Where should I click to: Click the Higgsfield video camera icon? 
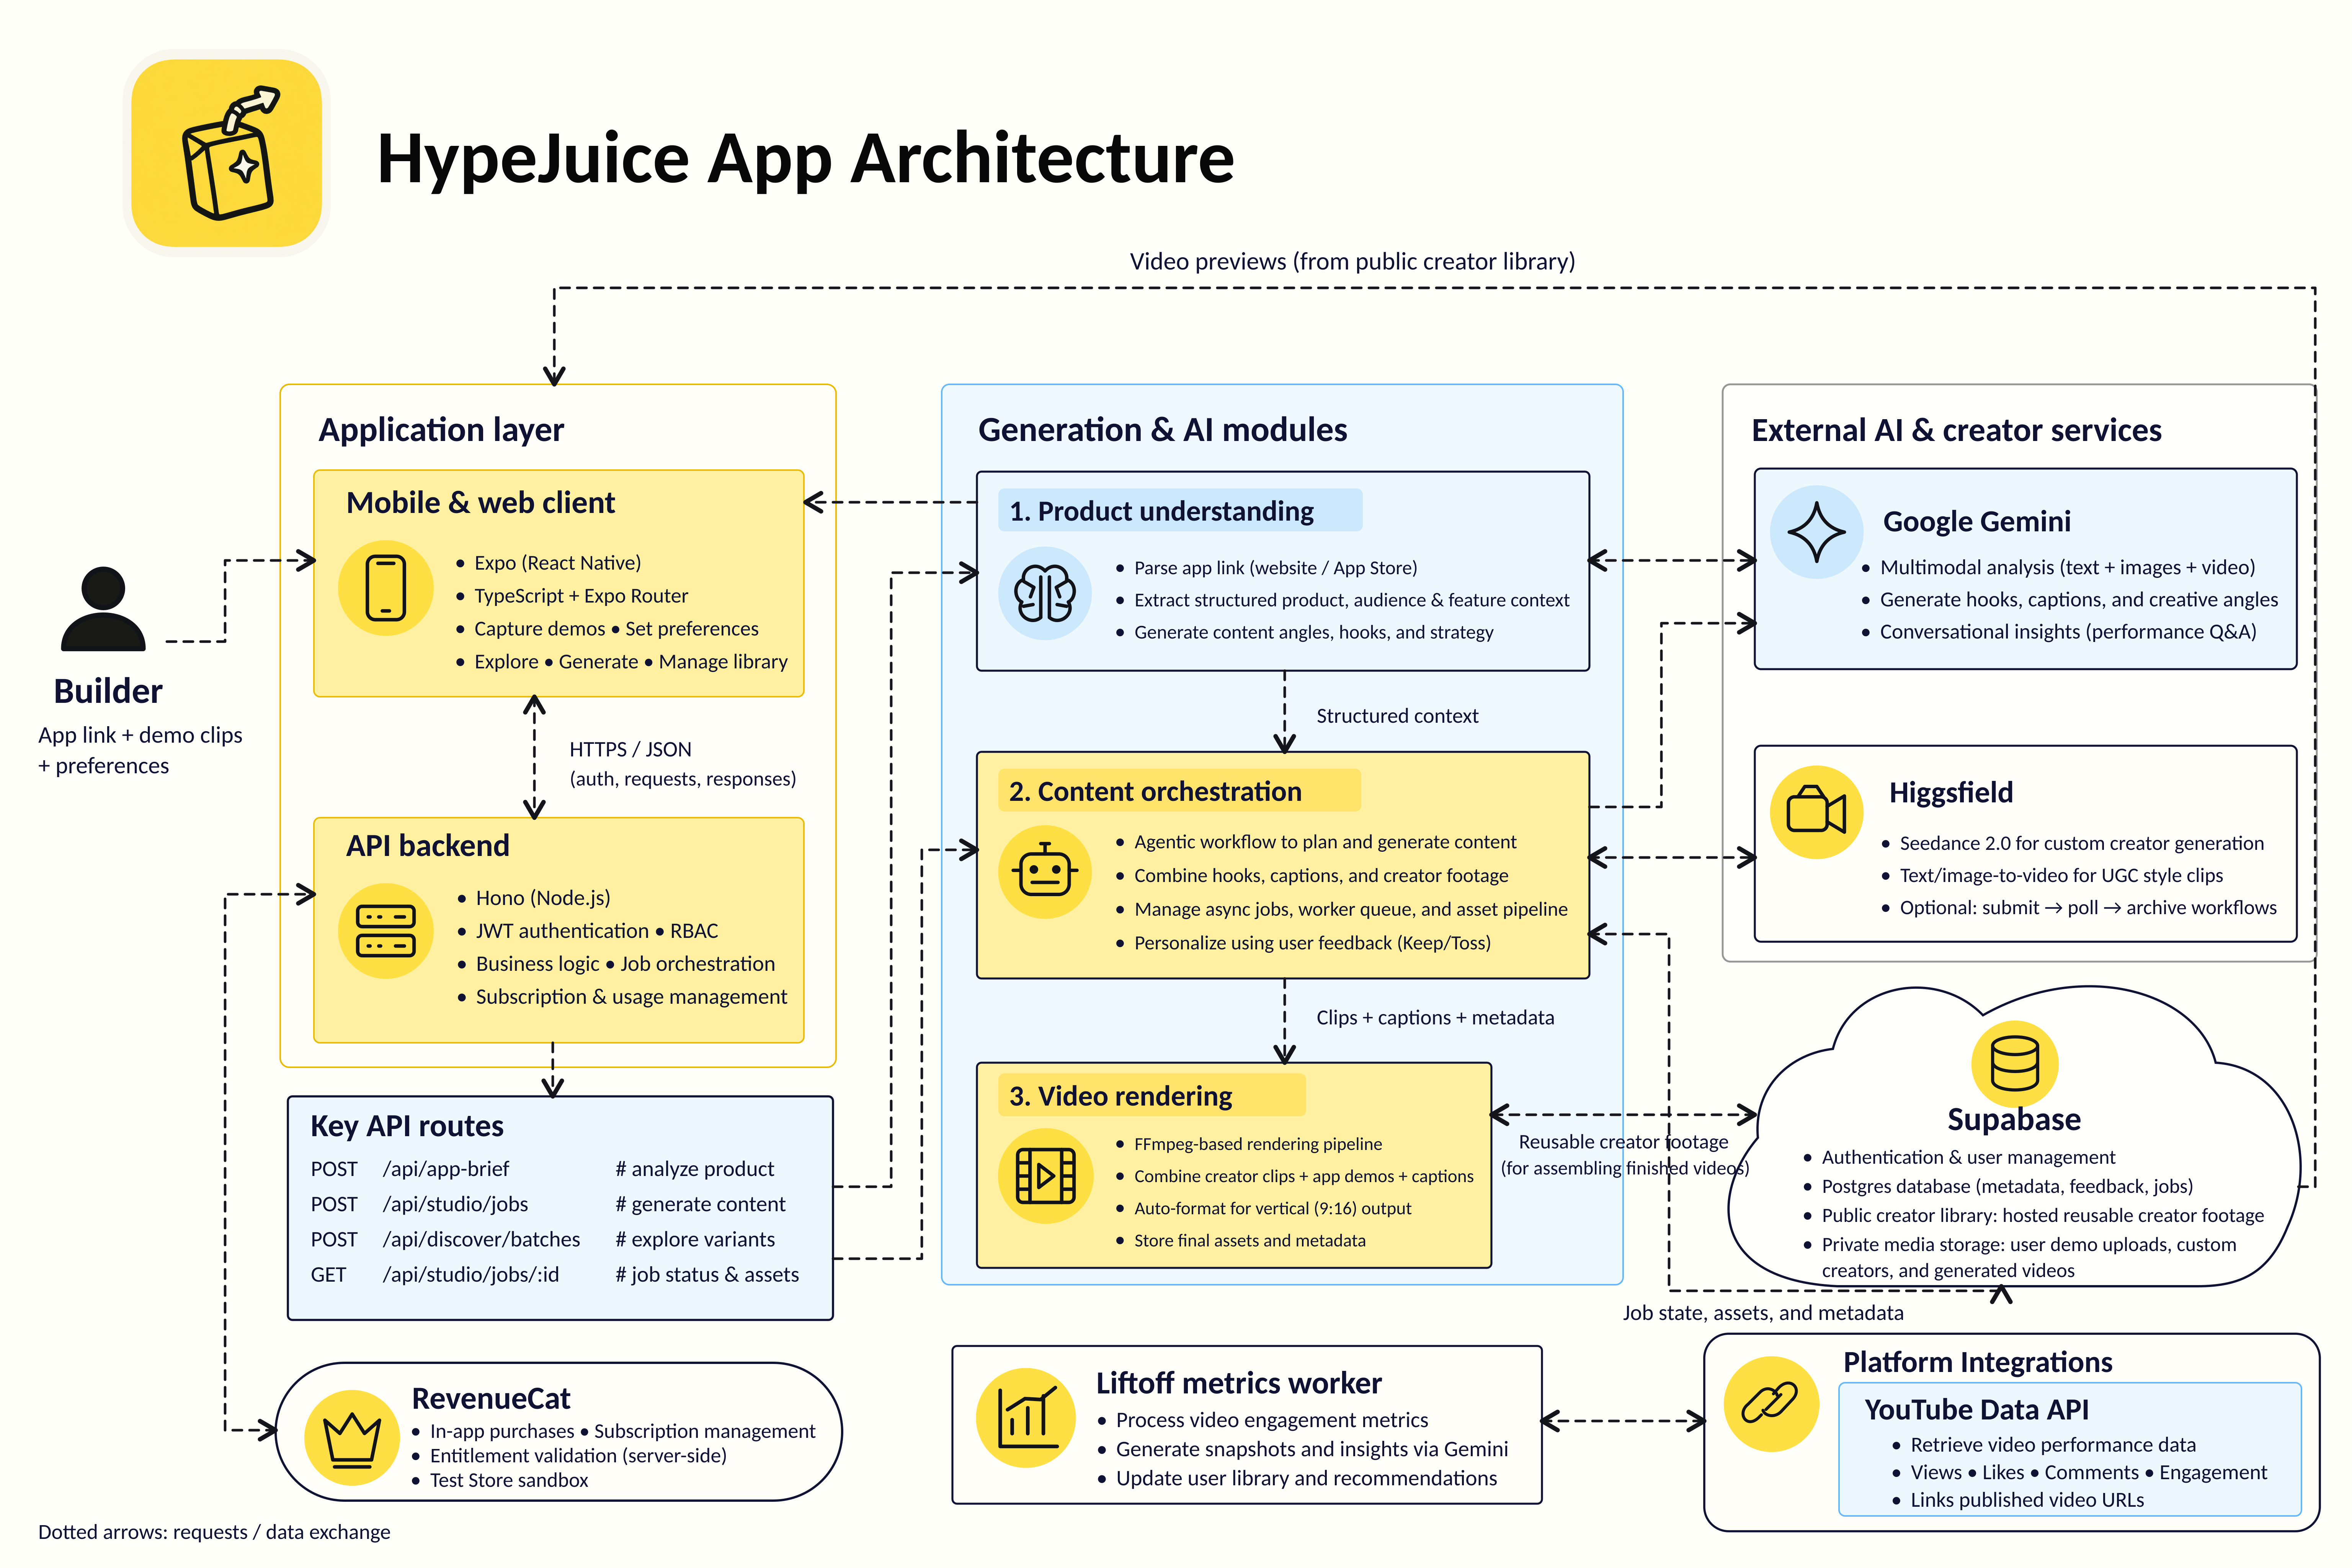coord(1816,811)
